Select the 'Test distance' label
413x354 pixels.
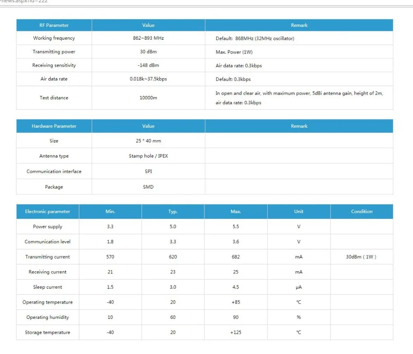coord(54,98)
